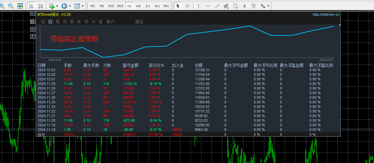Click the ? help panel icon
This screenshot has height=163, width=374.
tap(33, 36)
